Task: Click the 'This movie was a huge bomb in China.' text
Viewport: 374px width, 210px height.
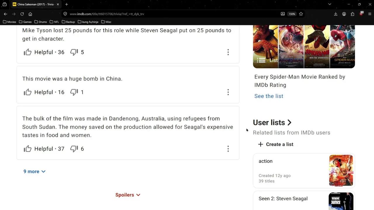Action: point(72,79)
